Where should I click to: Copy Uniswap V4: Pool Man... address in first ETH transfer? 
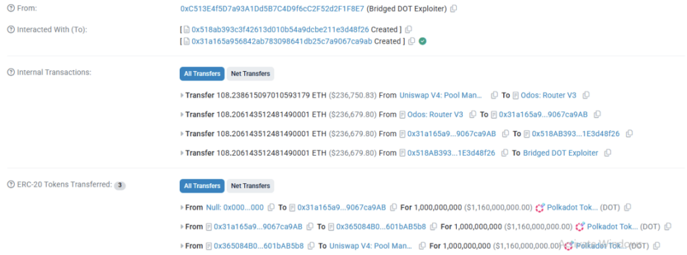click(494, 95)
